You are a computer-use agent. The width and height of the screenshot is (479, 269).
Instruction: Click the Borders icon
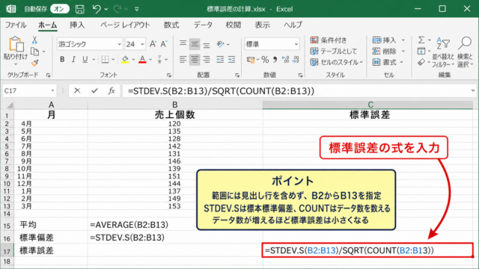click(105, 60)
